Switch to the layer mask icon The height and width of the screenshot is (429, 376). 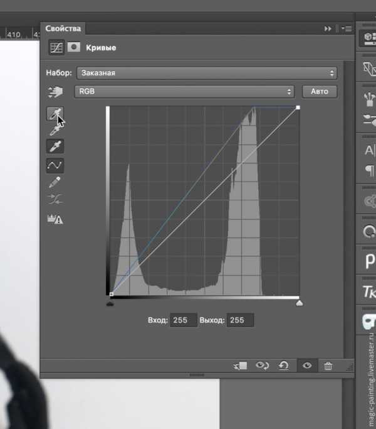[x=74, y=47]
